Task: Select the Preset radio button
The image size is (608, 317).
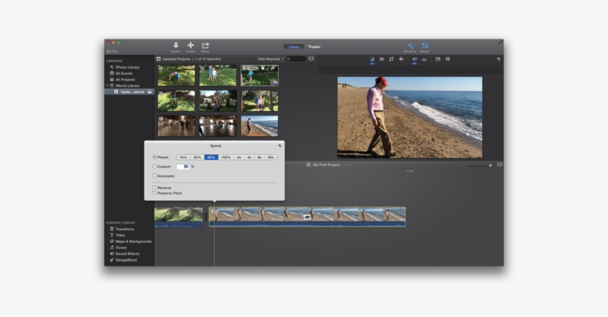Action: point(155,157)
